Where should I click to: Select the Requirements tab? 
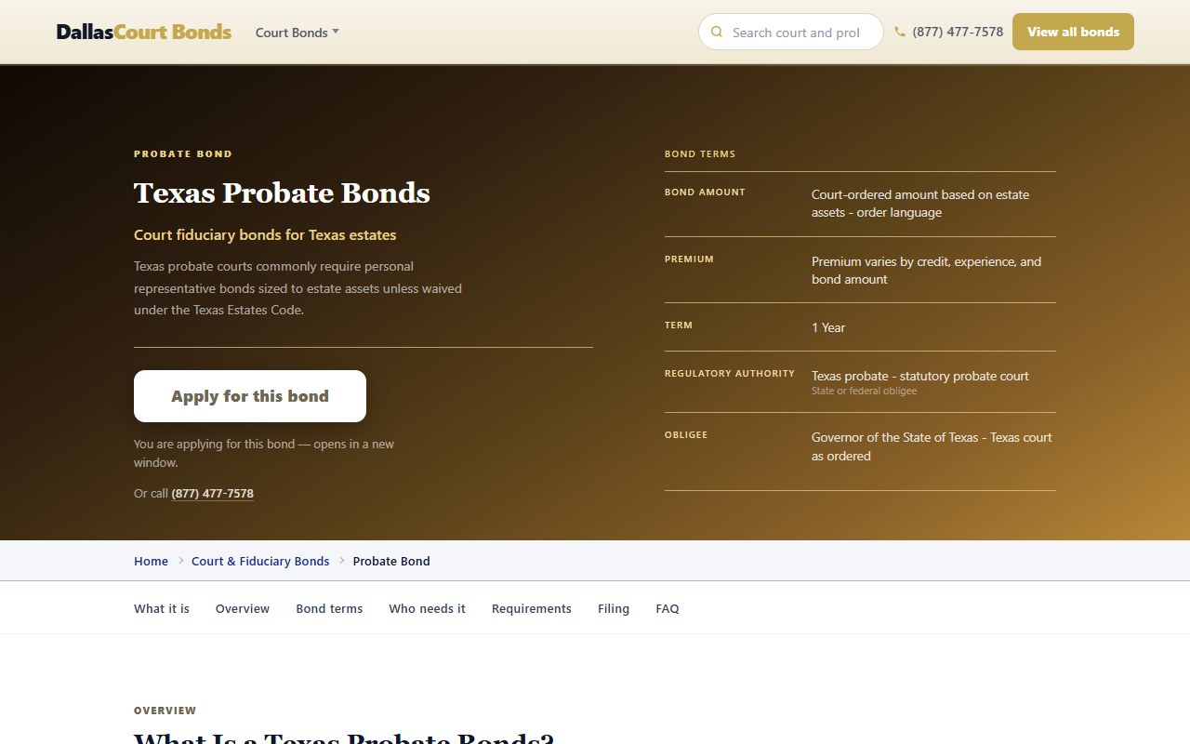[532, 608]
